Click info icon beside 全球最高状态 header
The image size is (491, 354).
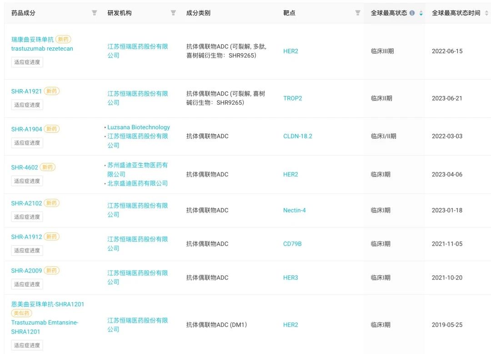412,13
